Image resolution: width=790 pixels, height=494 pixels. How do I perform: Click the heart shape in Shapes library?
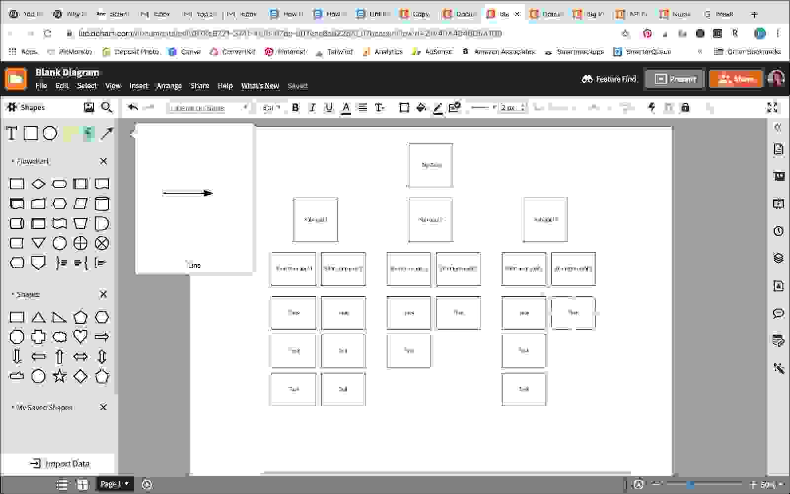(x=80, y=337)
